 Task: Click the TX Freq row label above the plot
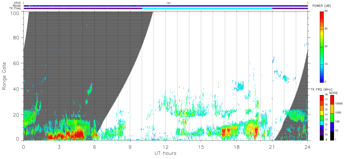pos(15,8)
